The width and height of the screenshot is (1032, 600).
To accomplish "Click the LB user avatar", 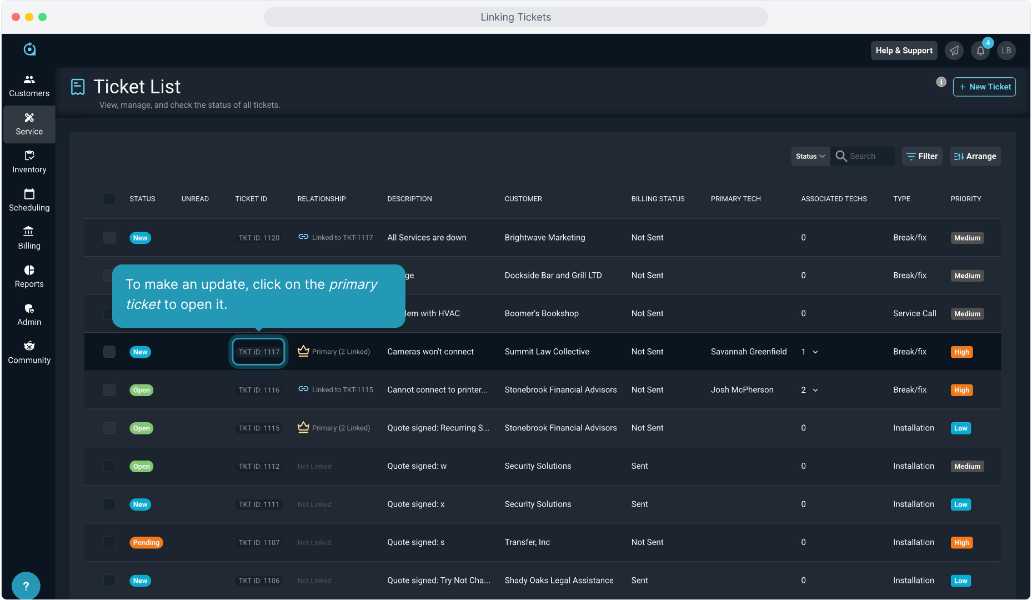I will (1006, 51).
